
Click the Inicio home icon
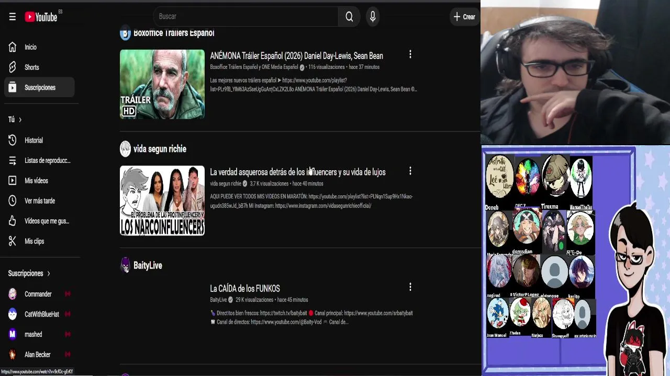13,47
